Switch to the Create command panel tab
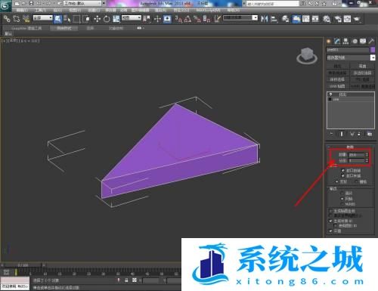The height and width of the screenshot is (291, 378). [329, 42]
